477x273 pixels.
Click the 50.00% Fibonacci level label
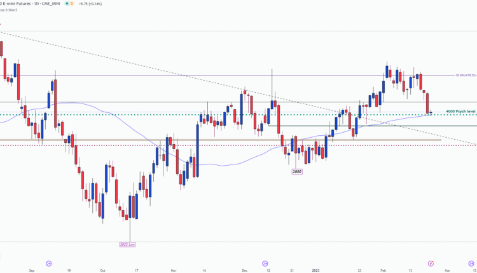pos(466,76)
